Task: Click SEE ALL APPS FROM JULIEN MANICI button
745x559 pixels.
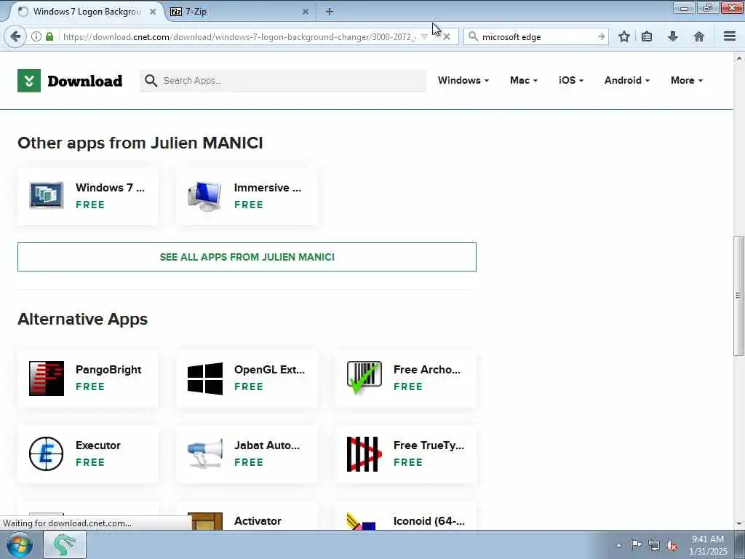Action: [x=247, y=257]
